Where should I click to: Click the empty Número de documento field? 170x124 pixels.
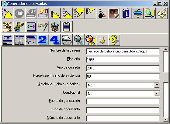(x=123, y=119)
